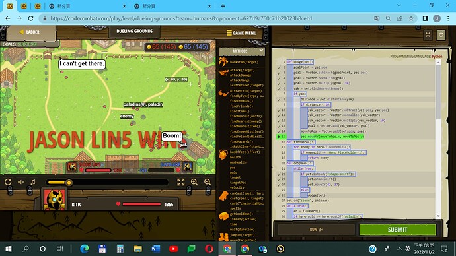The height and width of the screenshot is (256, 456).
Task: Open the browser side panel icon
Action: tap(425, 18)
